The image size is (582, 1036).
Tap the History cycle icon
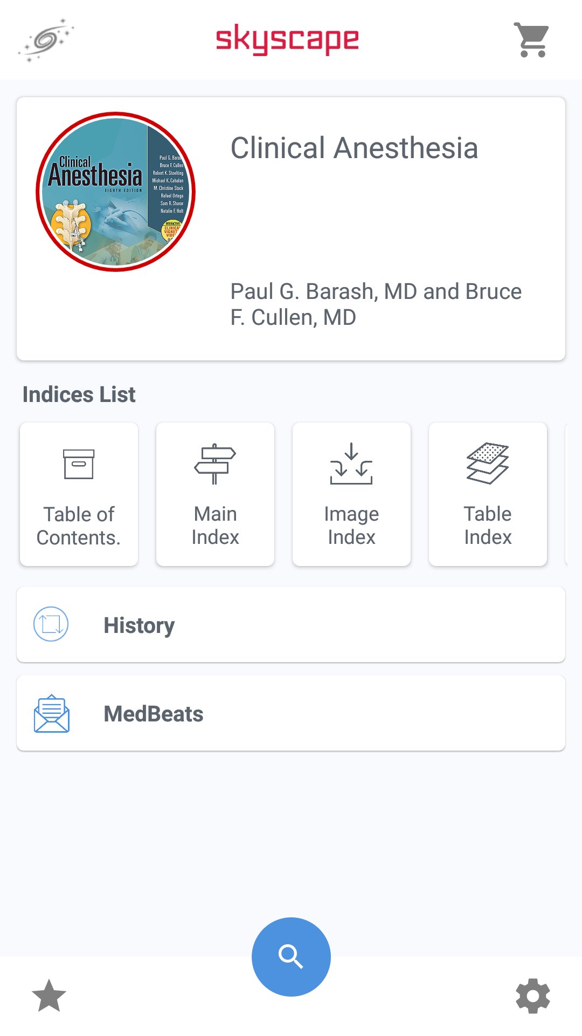point(51,624)
